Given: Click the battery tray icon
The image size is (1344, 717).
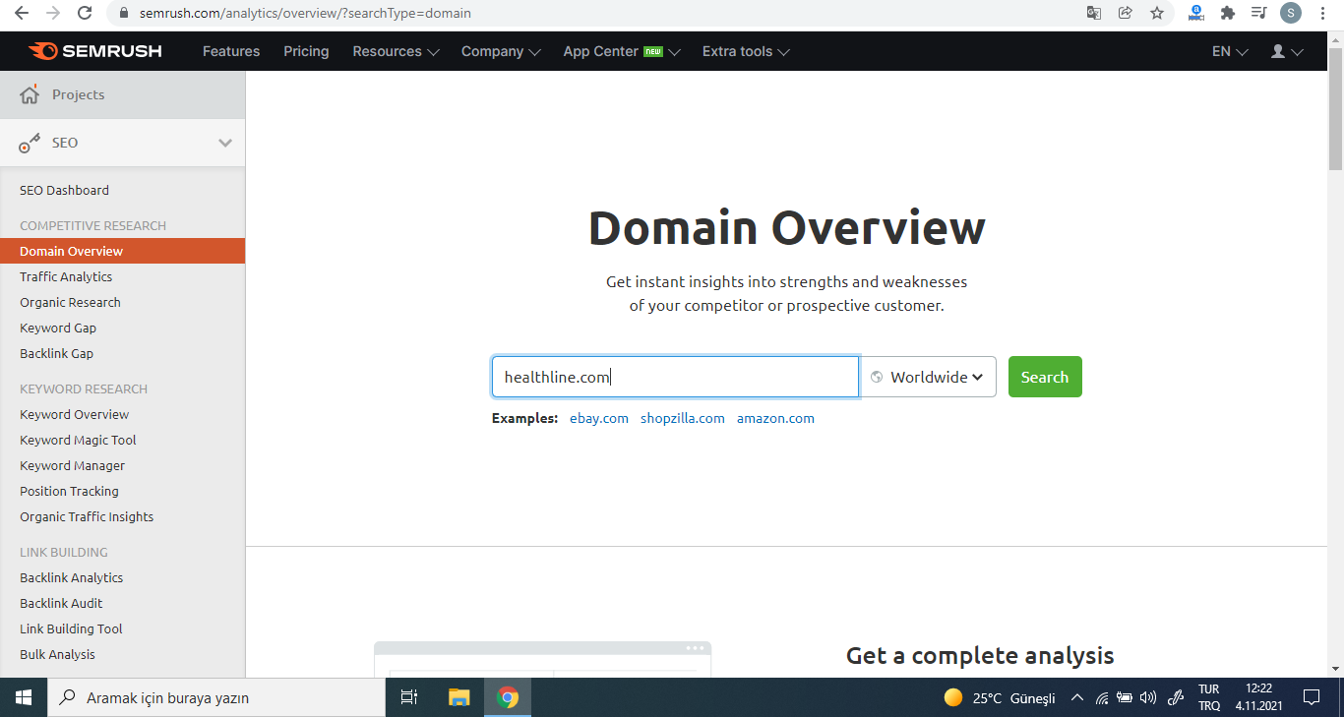Looking at the screenshot, I should [1125, 698].
